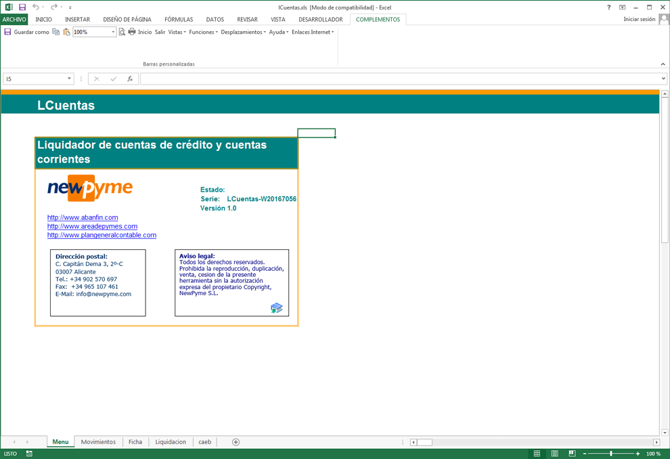Open the Enlaces Internet dropdown
Viewport: 670px width, 459px height.
coord(313,32)
